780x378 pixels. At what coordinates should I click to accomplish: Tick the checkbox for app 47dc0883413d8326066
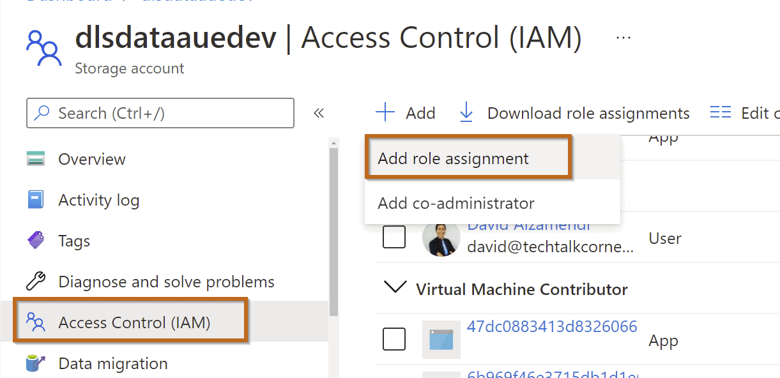coord(394,339)
